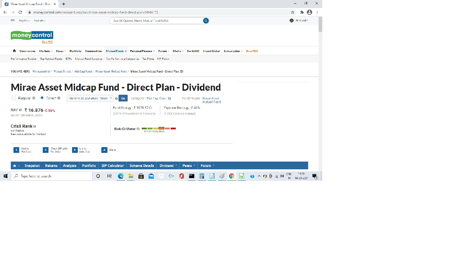Expand Mutual Funds menu
Screen dimensions: 460x258
116,51
